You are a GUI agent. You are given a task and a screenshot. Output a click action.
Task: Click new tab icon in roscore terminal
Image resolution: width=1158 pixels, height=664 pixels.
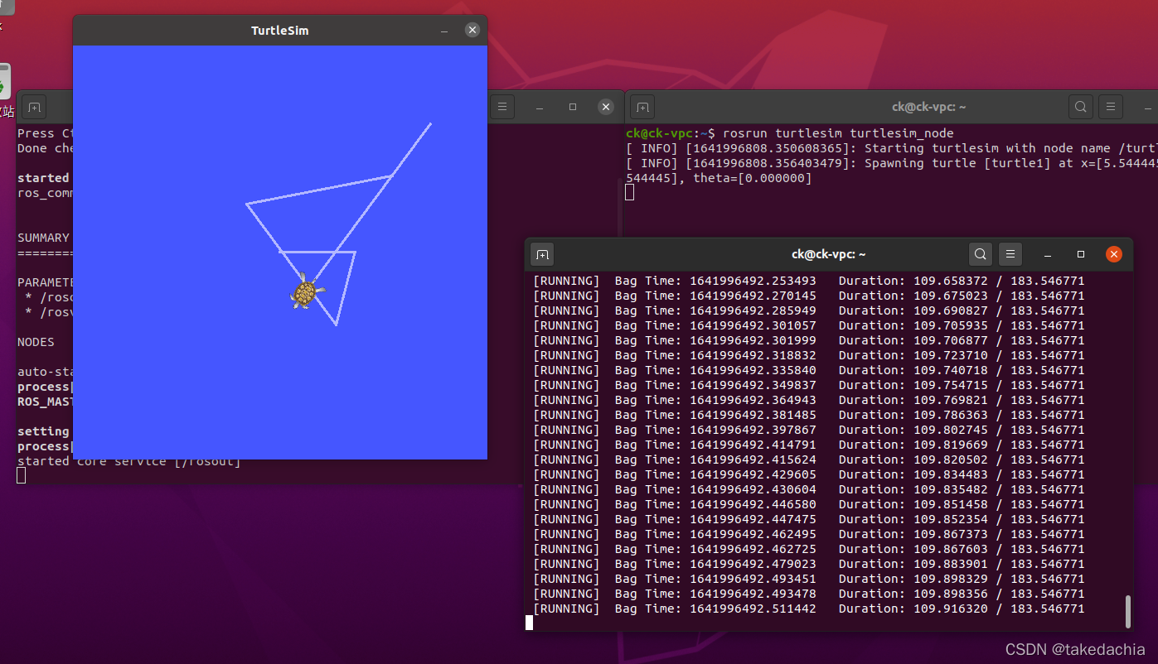coord(33,107)
